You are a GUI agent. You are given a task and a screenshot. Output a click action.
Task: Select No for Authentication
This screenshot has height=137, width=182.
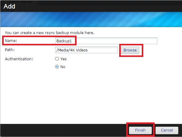click(x=57, y=67)
